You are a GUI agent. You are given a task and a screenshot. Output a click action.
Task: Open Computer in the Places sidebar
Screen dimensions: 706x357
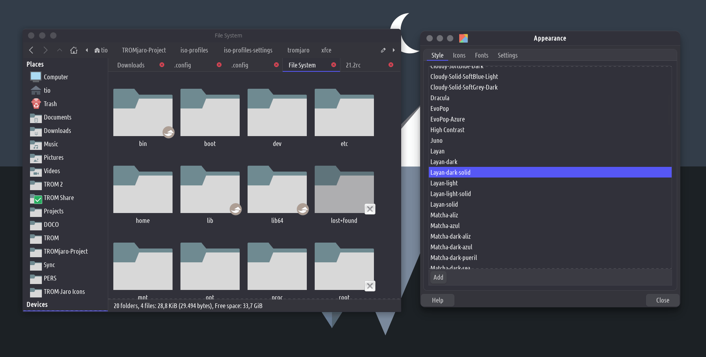55,77
